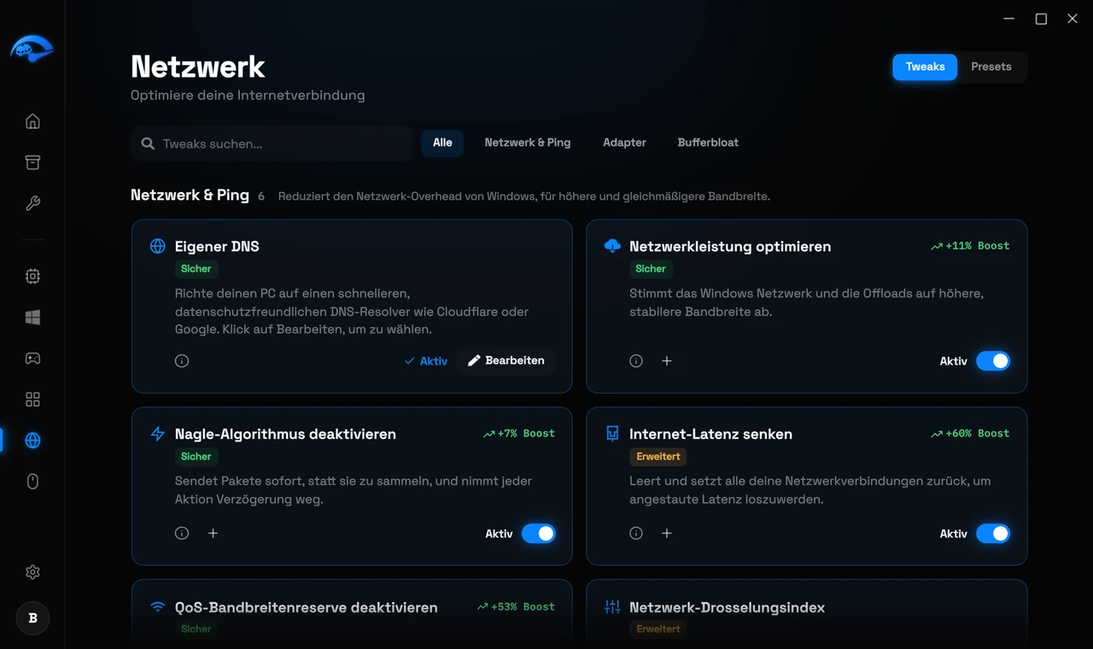Open the mouse sidebar section
The height and width of the screenshot is (649, 1093).
click(32, 482)
